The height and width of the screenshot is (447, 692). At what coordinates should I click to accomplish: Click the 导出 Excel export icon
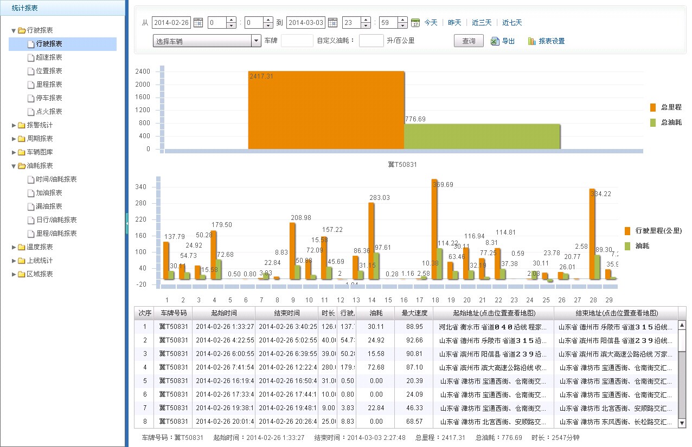pyautogui.click(x=495, y=41)
